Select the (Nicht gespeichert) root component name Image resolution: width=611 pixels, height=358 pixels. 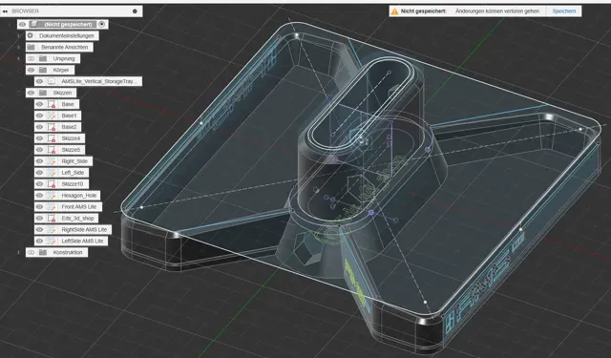[x=68, y=24]
